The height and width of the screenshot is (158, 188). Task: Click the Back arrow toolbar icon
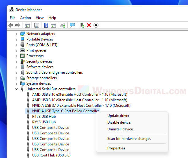11,25
